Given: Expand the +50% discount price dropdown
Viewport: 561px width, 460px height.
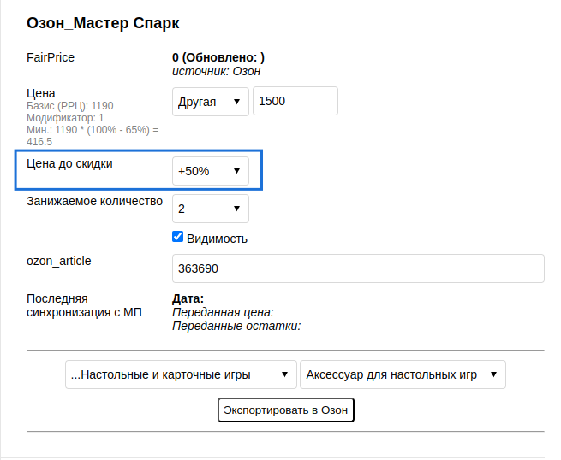Looking at the screenshot, I should 211,171.
